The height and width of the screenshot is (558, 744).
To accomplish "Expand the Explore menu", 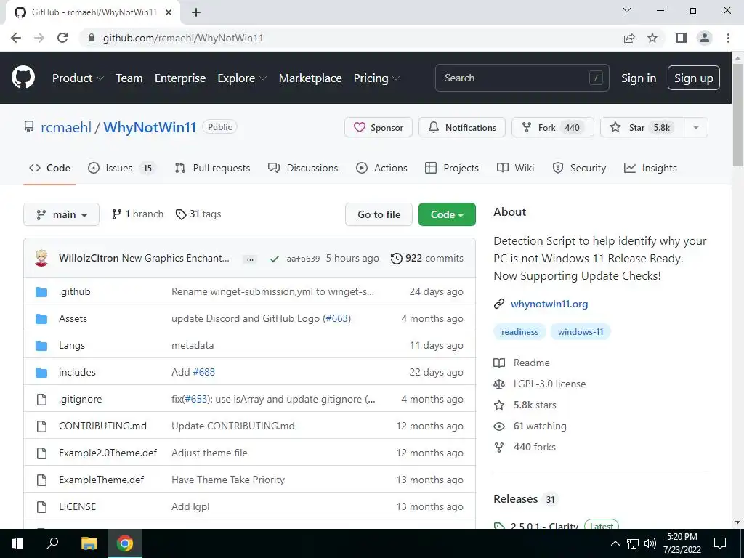I will point(242,78).
